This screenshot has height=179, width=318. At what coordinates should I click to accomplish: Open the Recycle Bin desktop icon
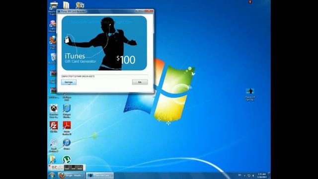click(53, 59)
